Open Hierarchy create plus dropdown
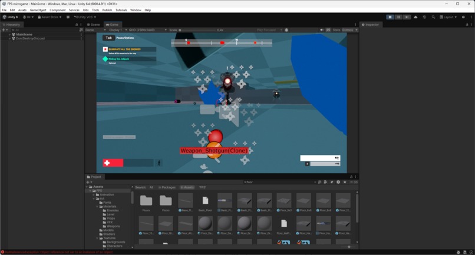475x255 pixels. pos(5,30)
